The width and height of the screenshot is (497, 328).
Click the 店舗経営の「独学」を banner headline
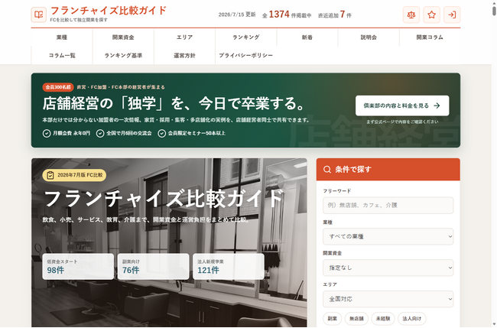point(174,104)
